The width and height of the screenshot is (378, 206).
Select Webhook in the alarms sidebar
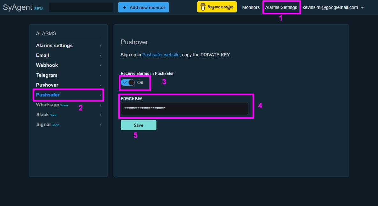68,65
